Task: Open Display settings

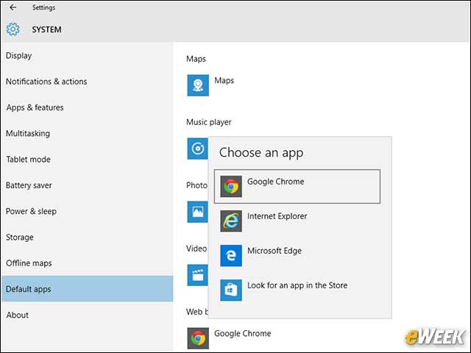Action: pyautogui.click(x=87, y=56)
